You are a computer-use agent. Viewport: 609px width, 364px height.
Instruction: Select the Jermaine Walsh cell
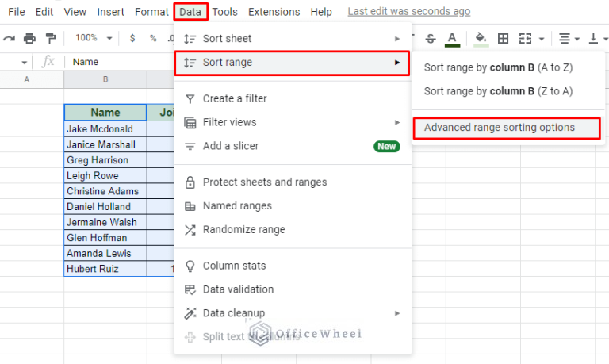[105, 222]
